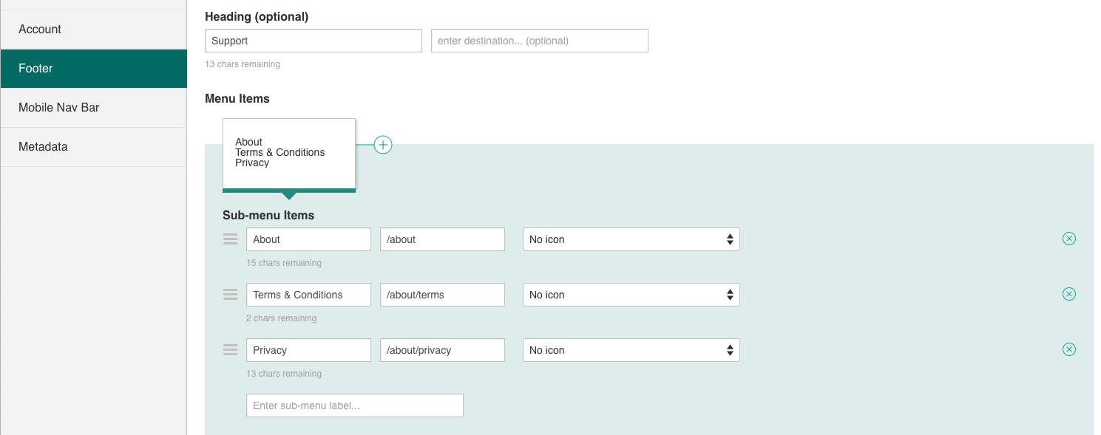1101x435 pixels.
Task: Grab the drag handle for About row
Action: click(x=230, y=239)
